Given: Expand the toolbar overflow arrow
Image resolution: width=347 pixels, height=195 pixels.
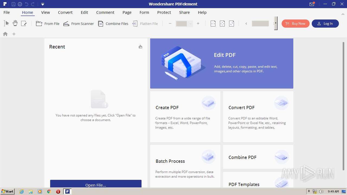Looking at the screenshot, I should tap(276, 23).
